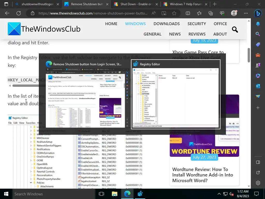
Task: Open the Xbox Game Pass Core article
Action: click(198, 55)
